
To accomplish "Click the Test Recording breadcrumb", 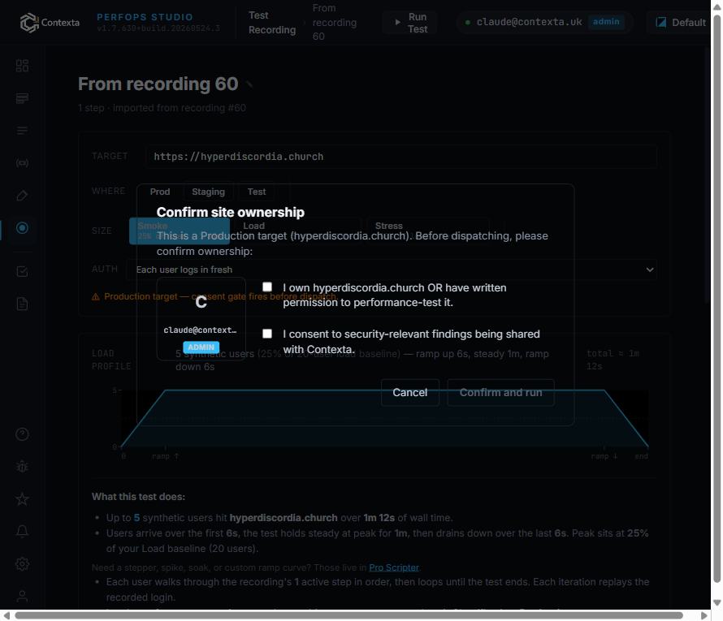I will 272,23.
